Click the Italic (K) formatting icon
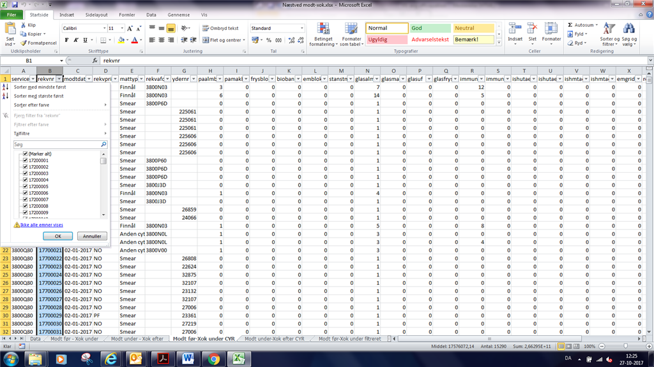The width and height of the screenshot is (654, 367). [76, 40]
